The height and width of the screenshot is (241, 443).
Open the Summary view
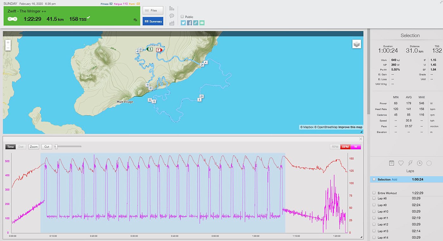pos(153,21)
